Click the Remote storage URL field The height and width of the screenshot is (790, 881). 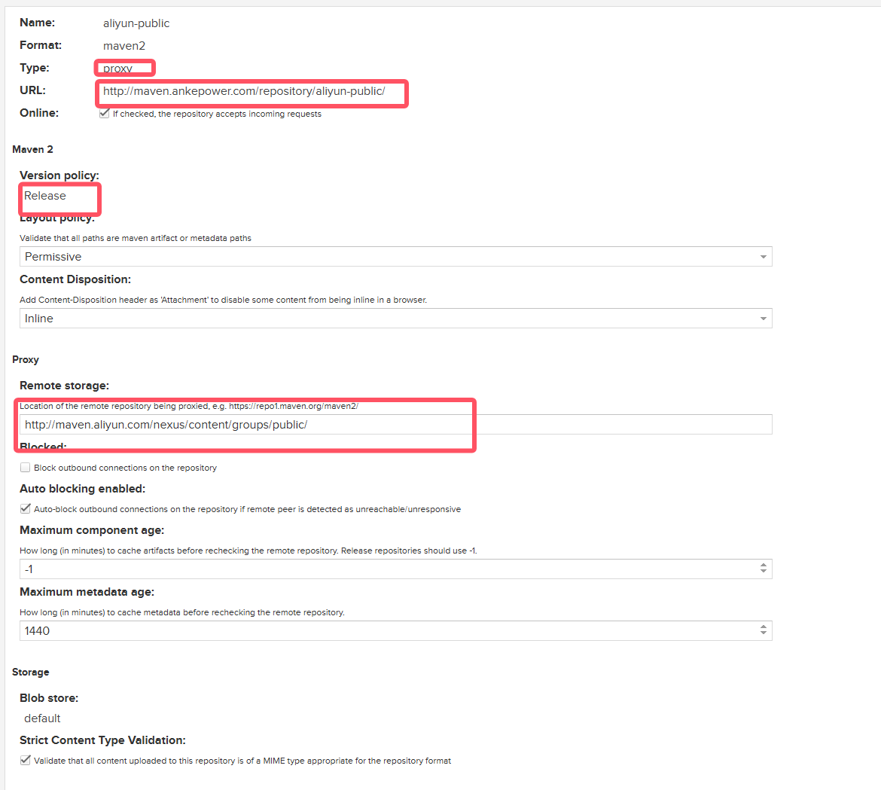(x=395, y=425)
